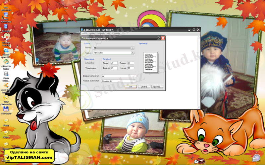Click the Верхний колонтитул header field
This screenshot has height=165, width=265.
(118, 76)
